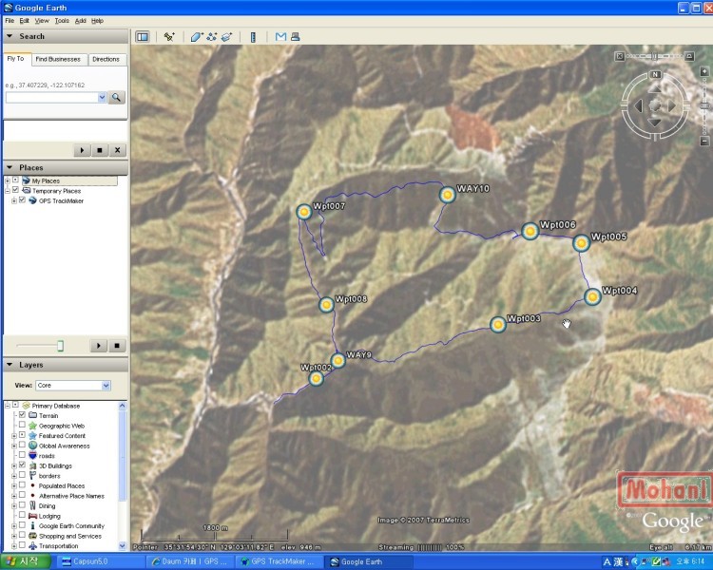
Task: Click the Wpt007 waypoint marker
Action: click(x=304, y=212)
